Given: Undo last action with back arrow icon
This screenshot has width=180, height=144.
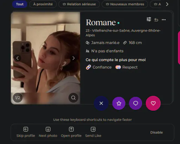Looking at the screenshot, I should tap(156, 20).
